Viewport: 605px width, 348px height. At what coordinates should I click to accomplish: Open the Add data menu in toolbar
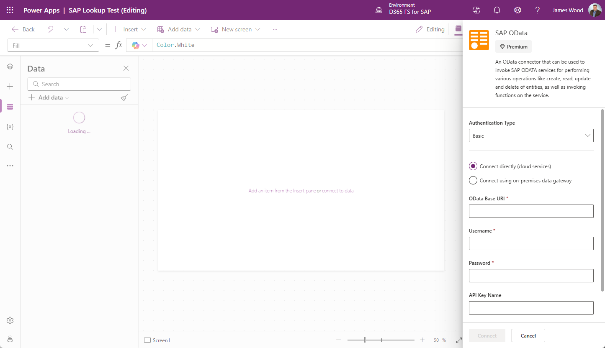click(179, 29)
